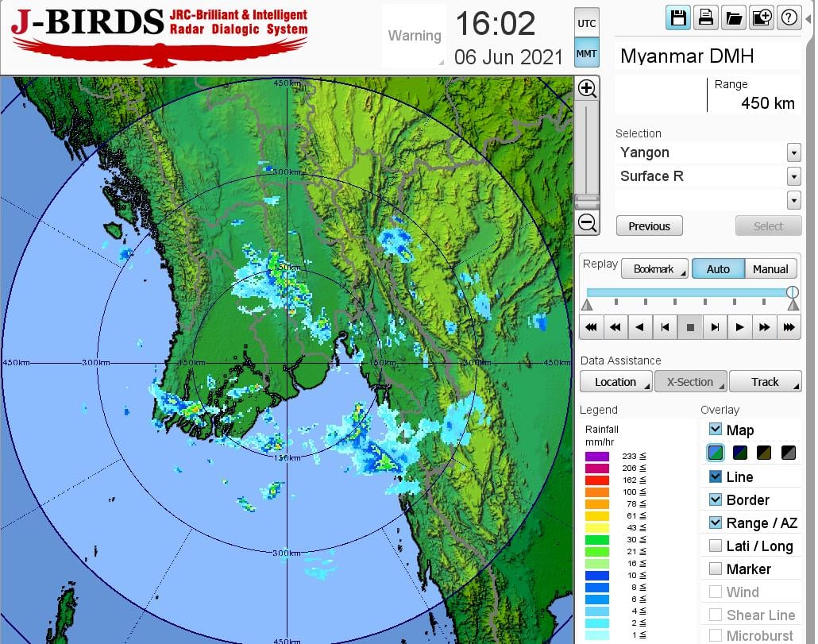
Task: Select the dark blue-green map color swatch
Action: click(x=741, y=453)
